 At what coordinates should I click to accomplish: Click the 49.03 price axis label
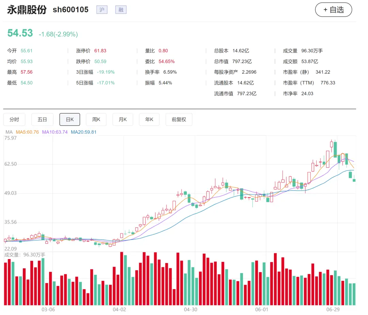pyautogui.click(x=11, y=193)
